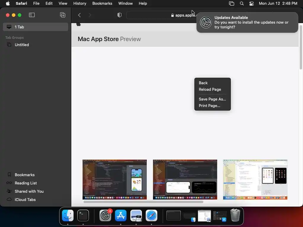Open the Help menu
The image size is (303, 227).
click(143, 3)
